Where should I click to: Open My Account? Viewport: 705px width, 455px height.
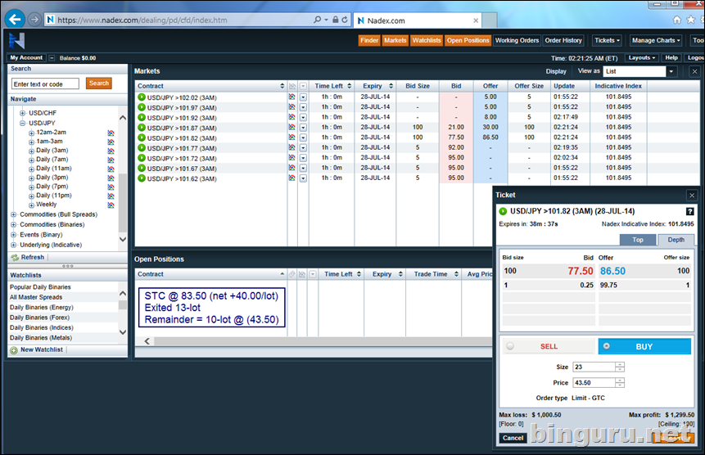coord(26,58)
